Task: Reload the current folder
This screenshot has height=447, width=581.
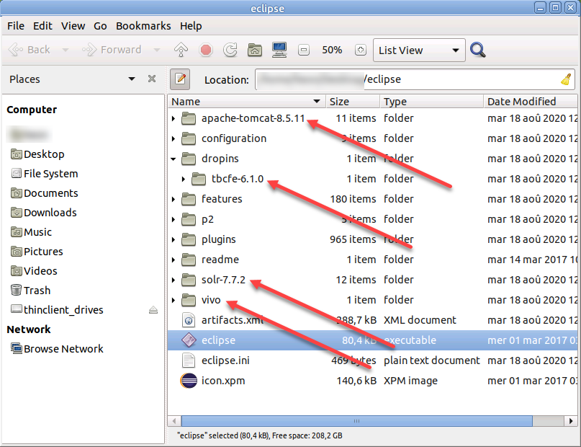Action: click(230, 50)
